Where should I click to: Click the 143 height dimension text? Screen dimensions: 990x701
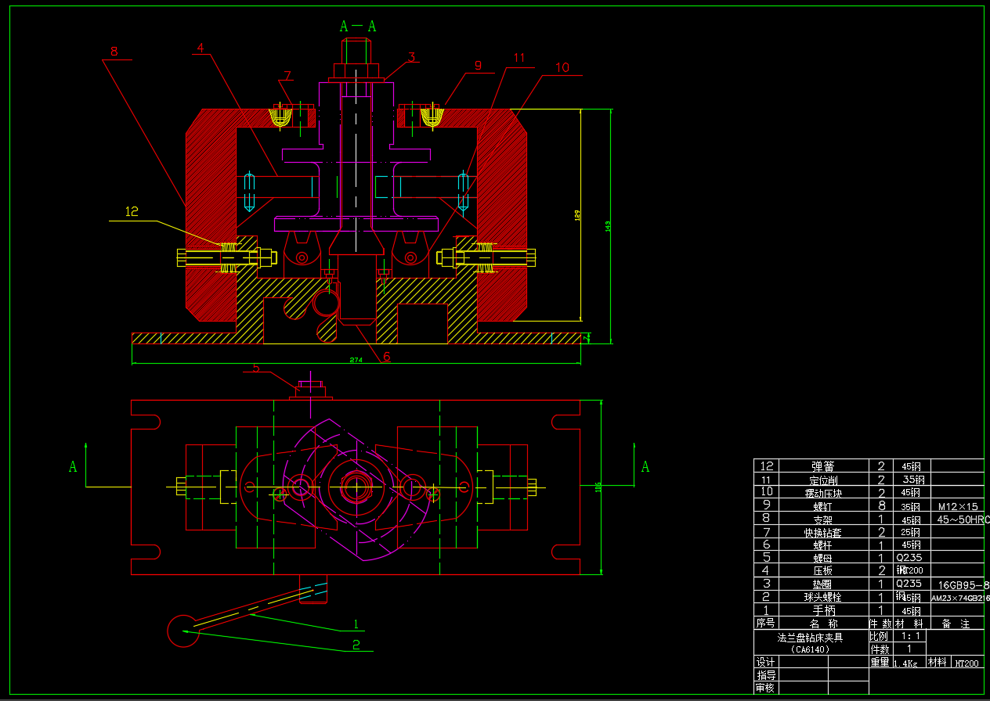[x=608, y=226]
